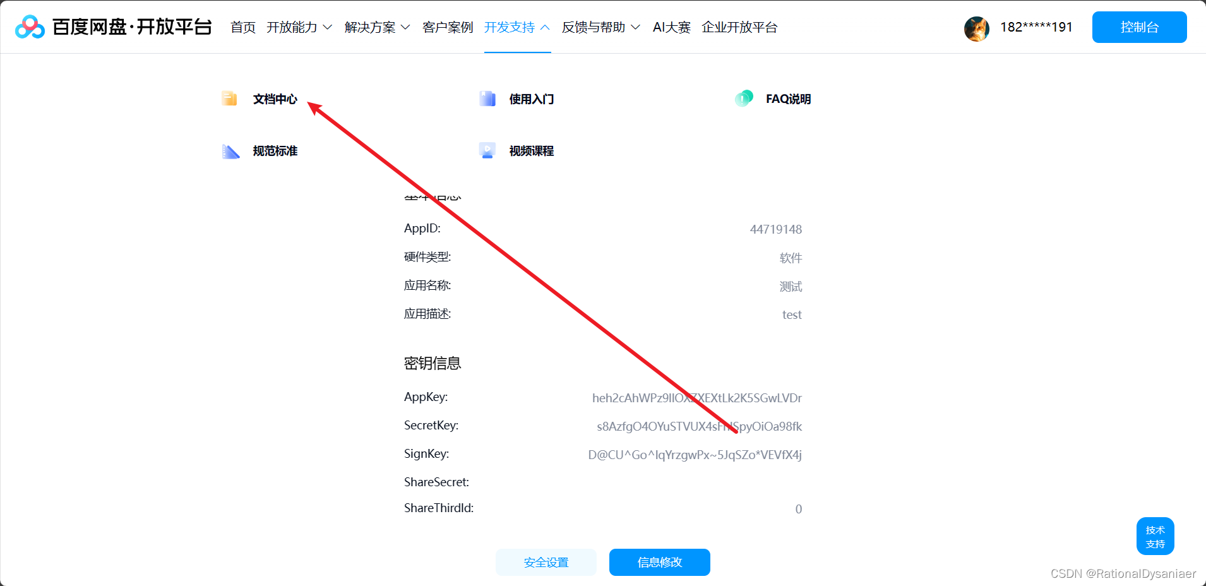
Task: Click the 硬件类型 value 软件
Action: (x=791, y=258)
